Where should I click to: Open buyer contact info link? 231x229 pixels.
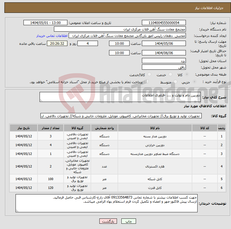[x=52, y=36]
